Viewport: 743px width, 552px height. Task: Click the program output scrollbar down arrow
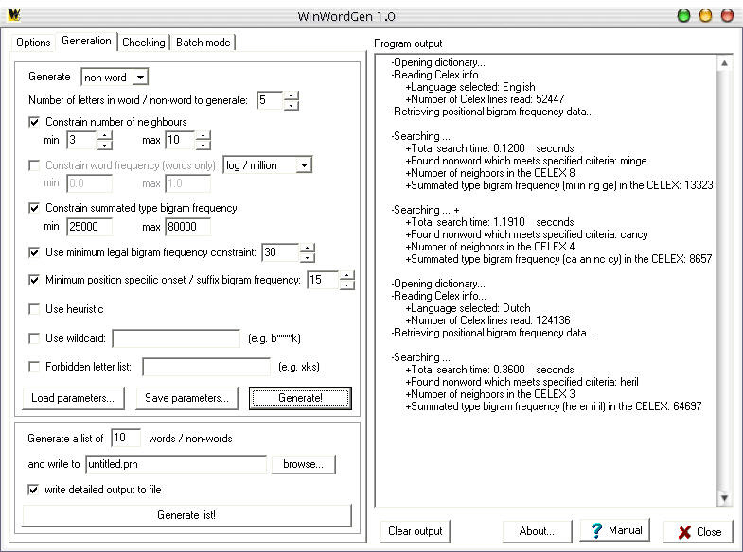coord(724,498)
